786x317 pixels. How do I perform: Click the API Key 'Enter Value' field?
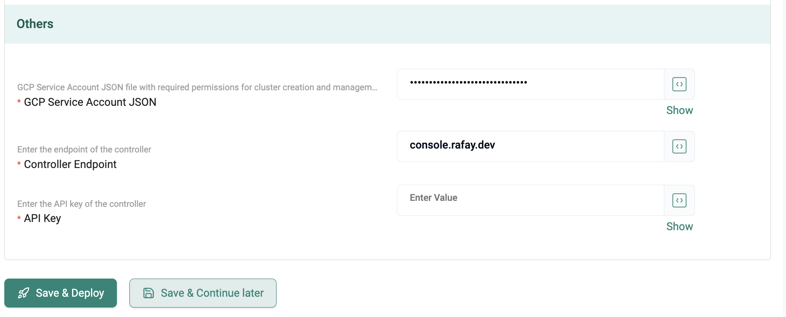point(530,200)
